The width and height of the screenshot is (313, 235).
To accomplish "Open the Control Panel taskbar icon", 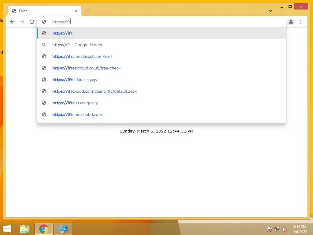I will click(x=62, y=229).
